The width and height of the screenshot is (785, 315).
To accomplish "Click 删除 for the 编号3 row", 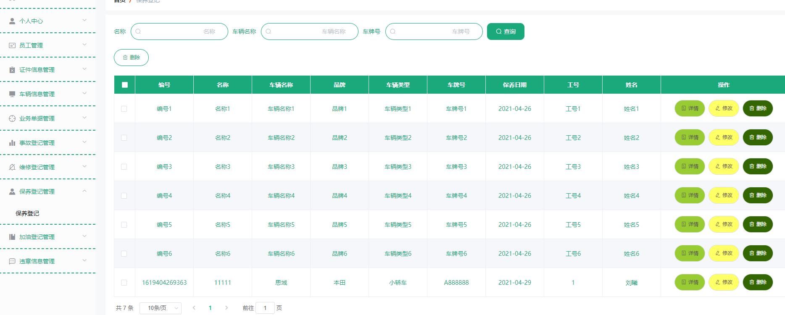I will (758, 166).
